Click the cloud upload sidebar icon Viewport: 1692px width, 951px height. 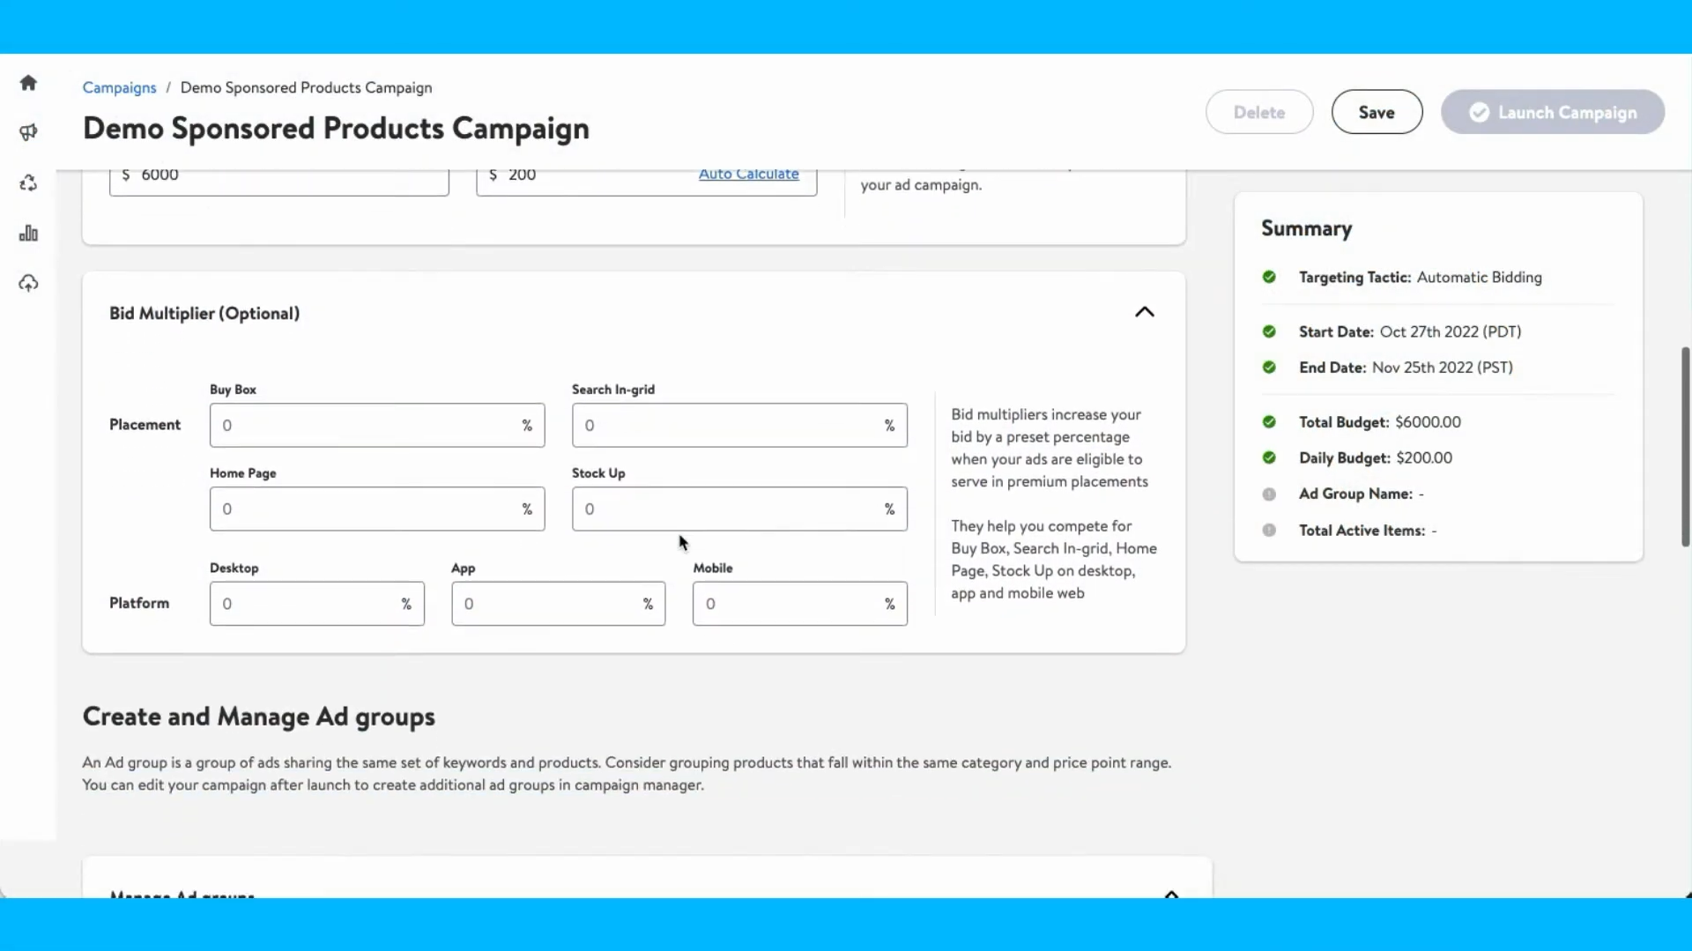(x=28, y=284)
